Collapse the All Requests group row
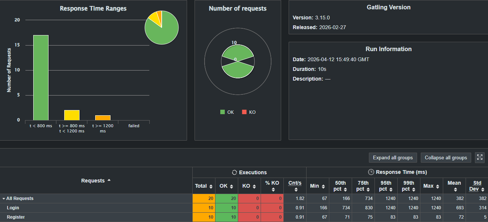The height and width of the screenshot is (222, 488). click(x=4, y=199)
